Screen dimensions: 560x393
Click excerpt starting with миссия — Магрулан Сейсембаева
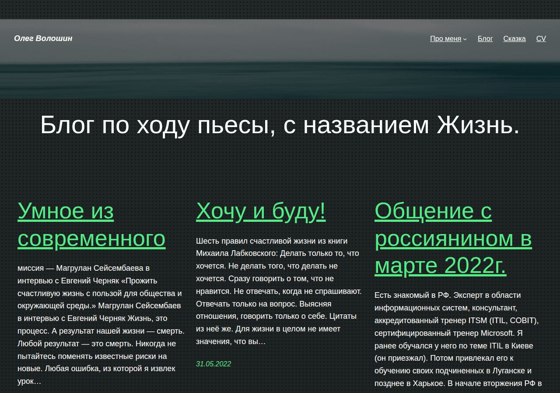coord(101,324)
